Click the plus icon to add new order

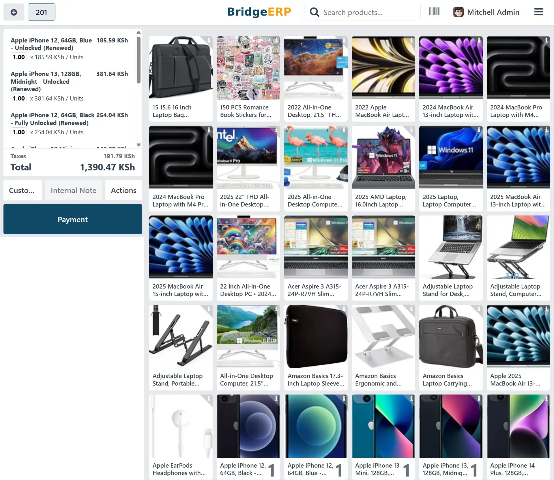(14, 12)
